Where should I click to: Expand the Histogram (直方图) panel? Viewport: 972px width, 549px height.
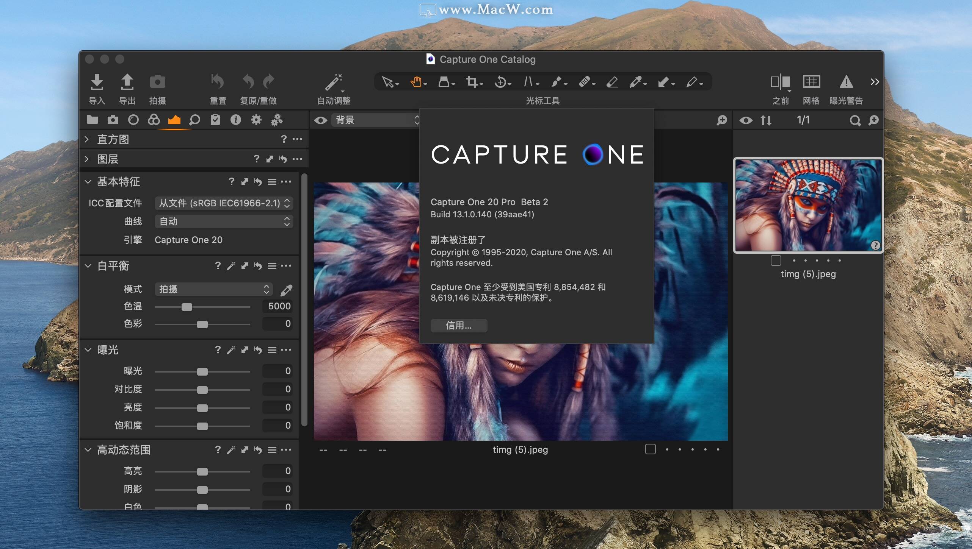(87, 139)
